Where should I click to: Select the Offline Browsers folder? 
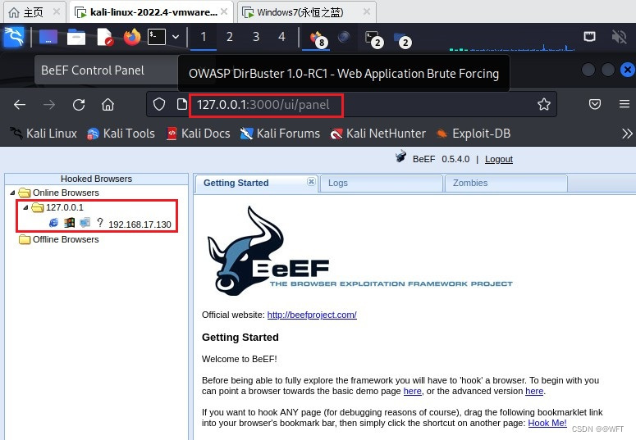66,239
